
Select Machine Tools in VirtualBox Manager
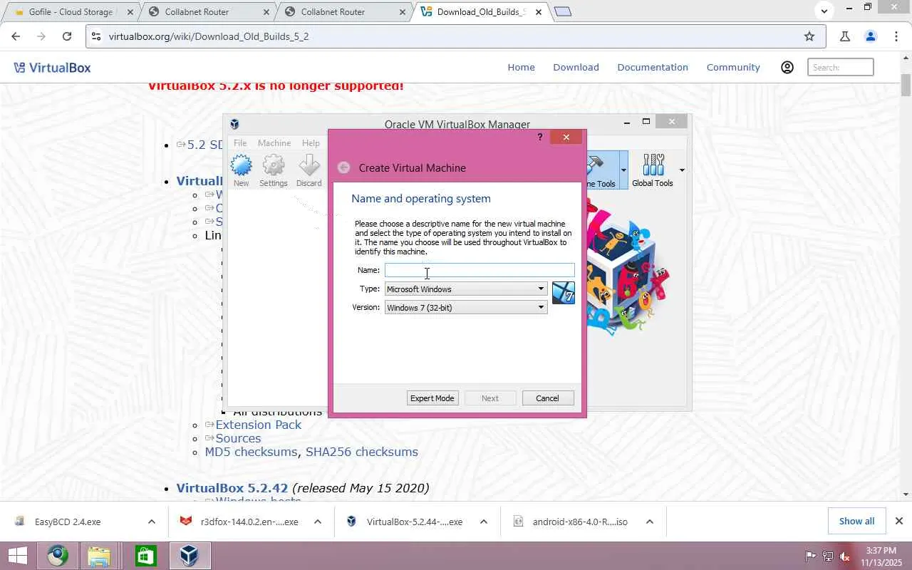[601, 171]
